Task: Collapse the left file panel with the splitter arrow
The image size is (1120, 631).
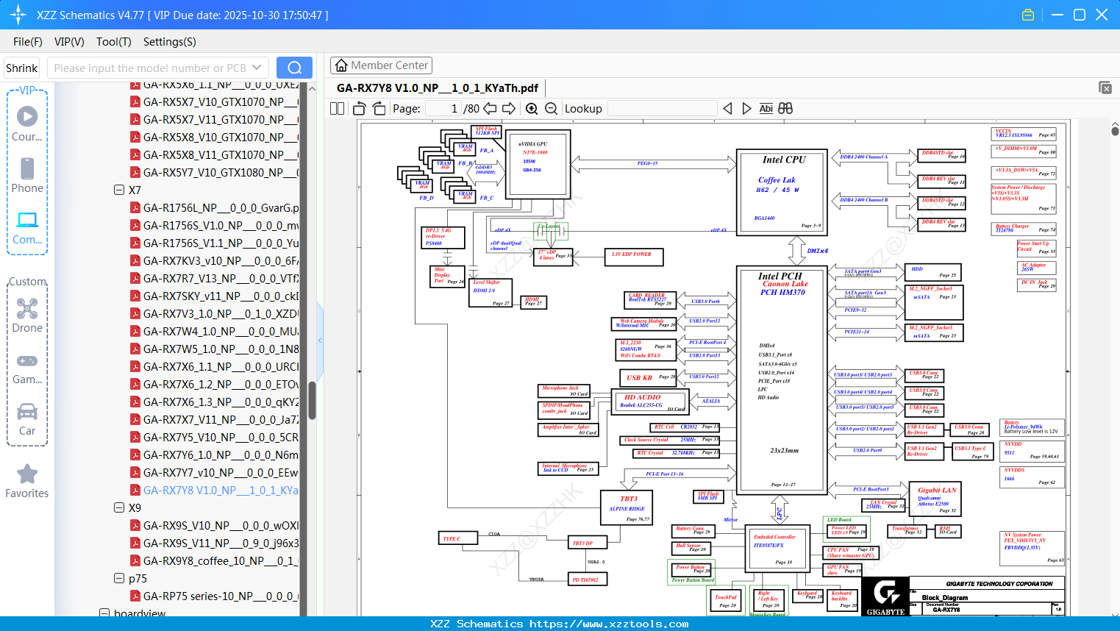Action: pos(320,340)
